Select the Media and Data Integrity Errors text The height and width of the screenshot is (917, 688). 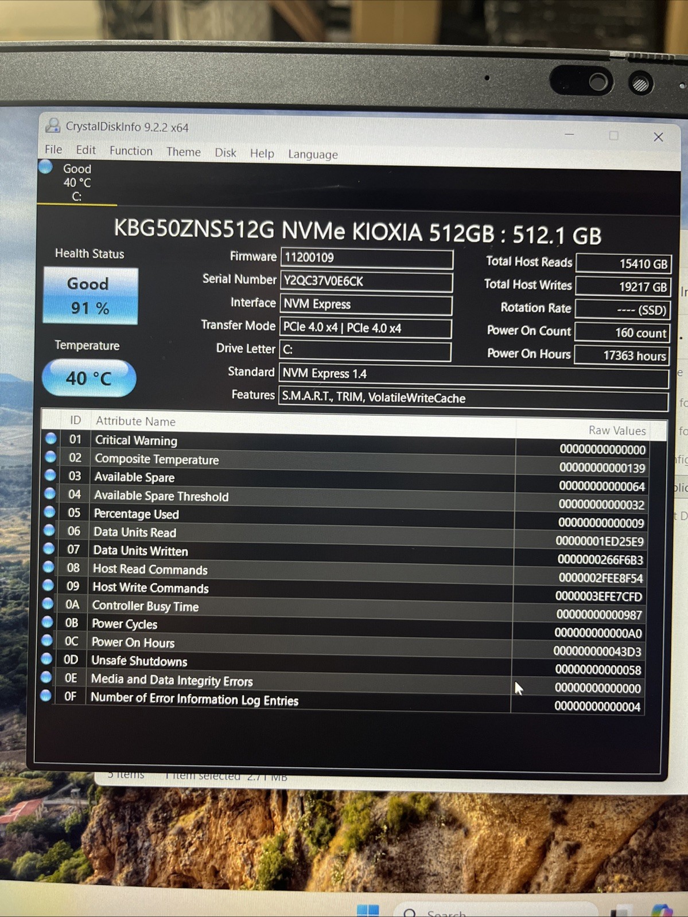click(172, 680)
